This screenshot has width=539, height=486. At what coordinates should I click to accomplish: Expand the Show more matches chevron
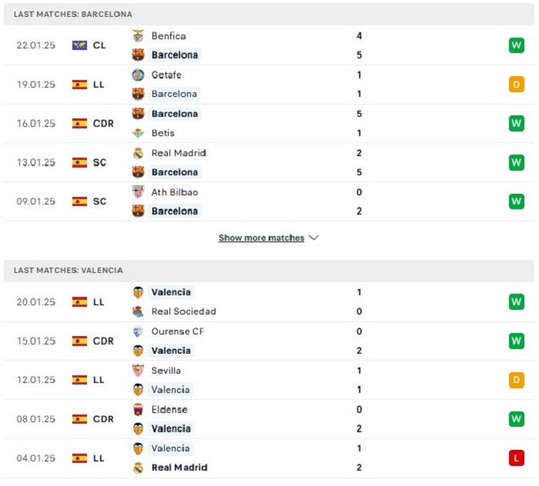tap(314, 238)
